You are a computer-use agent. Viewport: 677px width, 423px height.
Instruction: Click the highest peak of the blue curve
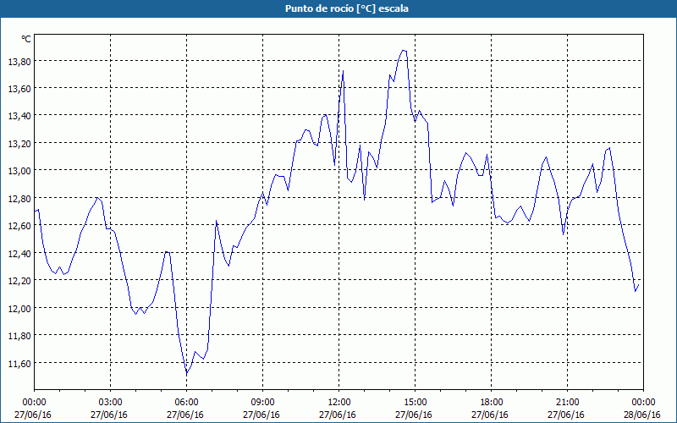[404, 51]
